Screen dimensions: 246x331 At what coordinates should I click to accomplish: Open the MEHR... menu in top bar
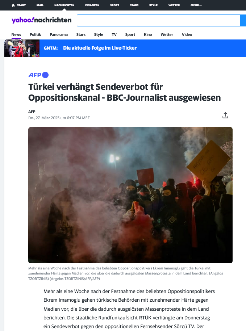pyautogui.click(x=196, y=5)
